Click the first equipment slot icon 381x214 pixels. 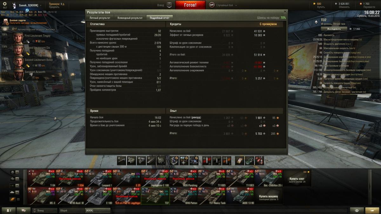click(174, 161)
